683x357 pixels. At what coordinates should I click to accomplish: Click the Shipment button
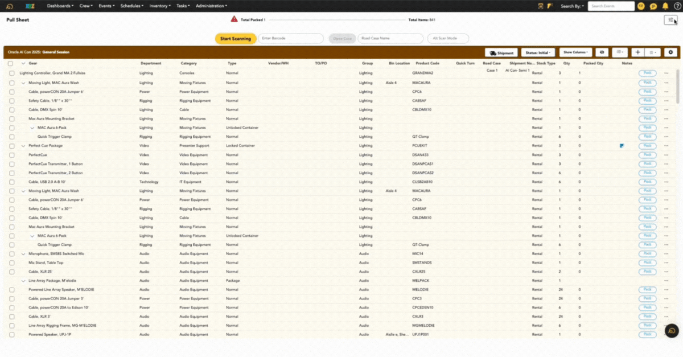pos(501,52)
